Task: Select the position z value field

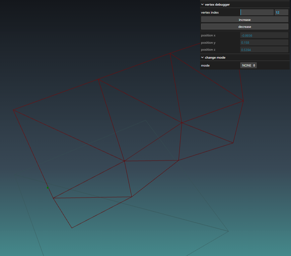Action: click(264, 50)
